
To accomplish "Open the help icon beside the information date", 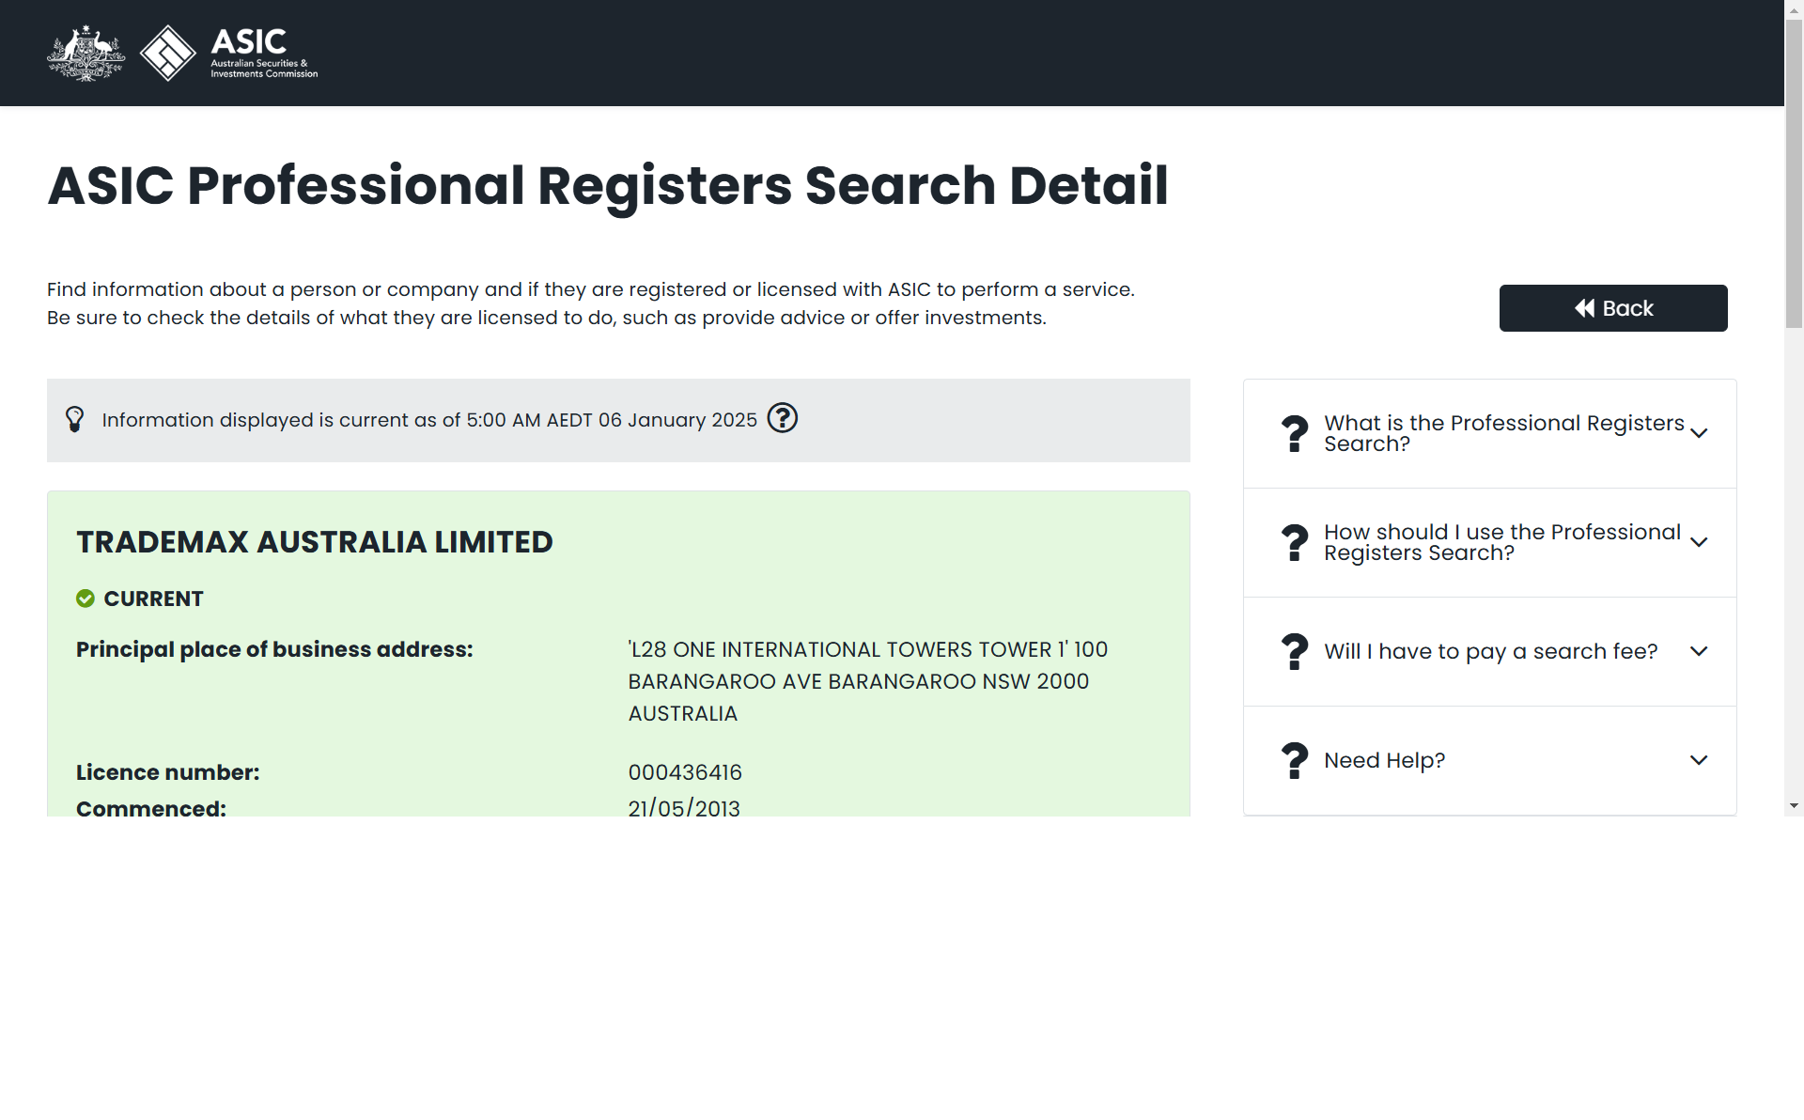I will [782, 418].
